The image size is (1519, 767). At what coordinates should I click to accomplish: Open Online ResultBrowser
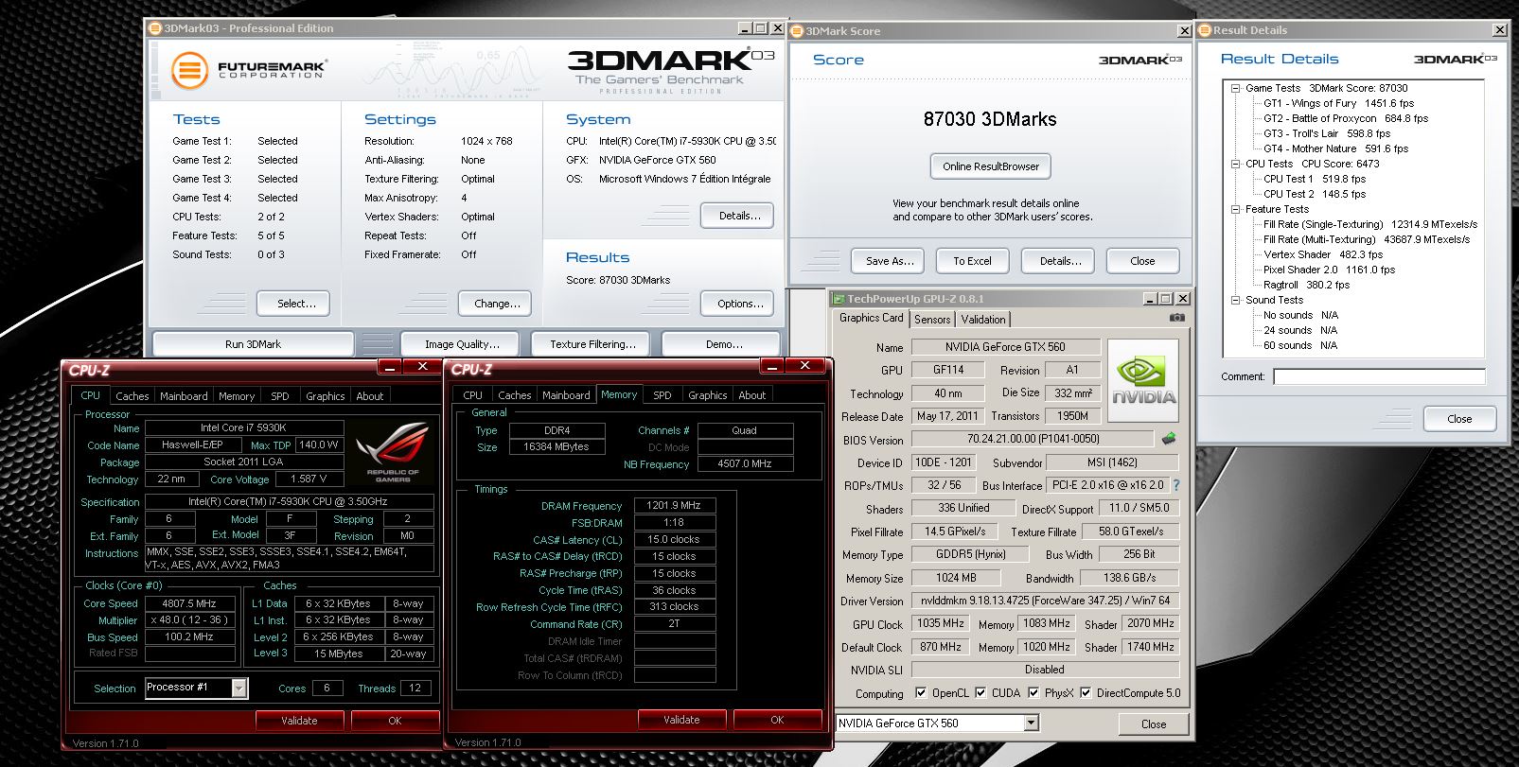coord(991,166)
